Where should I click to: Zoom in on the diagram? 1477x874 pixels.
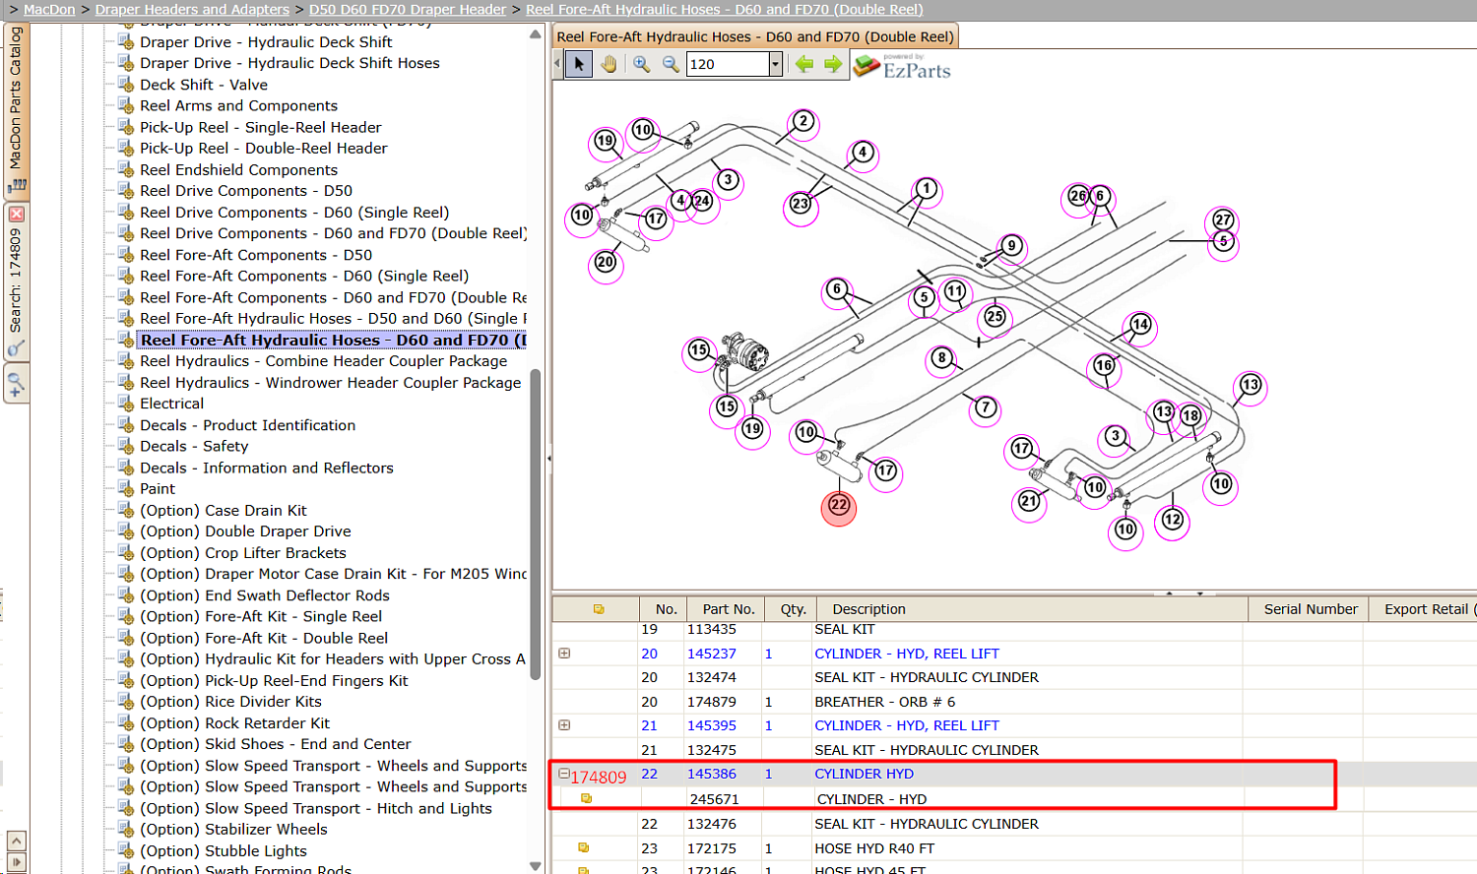(641, 64)
